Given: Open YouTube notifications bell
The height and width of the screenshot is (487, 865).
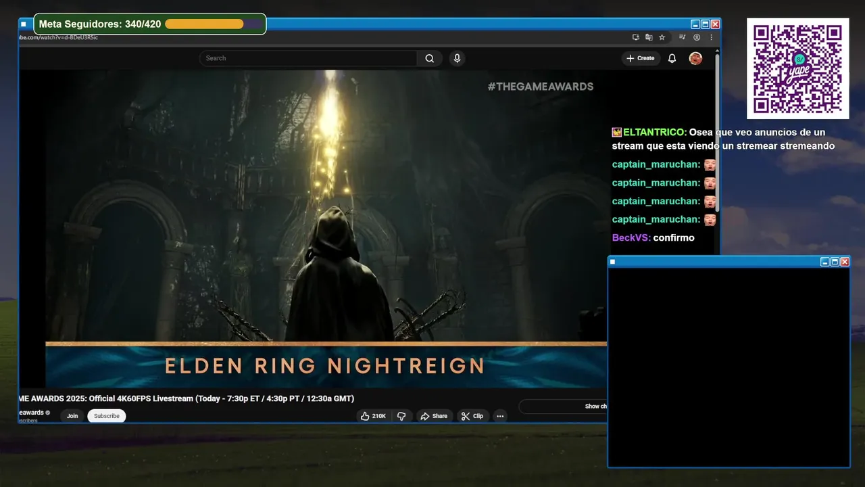Looking at the screenshot, I should [x=672, y=58].
